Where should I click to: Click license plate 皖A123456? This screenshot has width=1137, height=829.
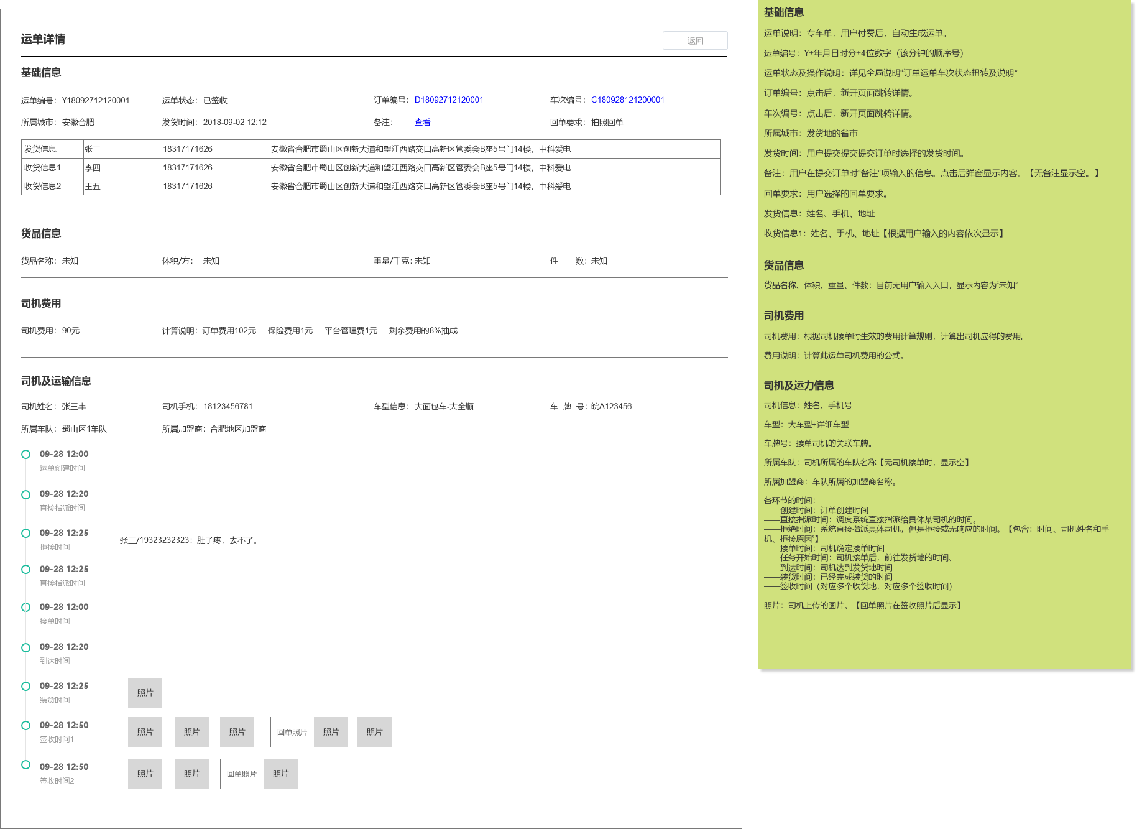tap(611, 407)
